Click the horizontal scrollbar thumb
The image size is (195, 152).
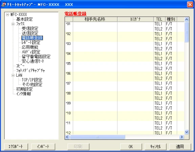97,137
